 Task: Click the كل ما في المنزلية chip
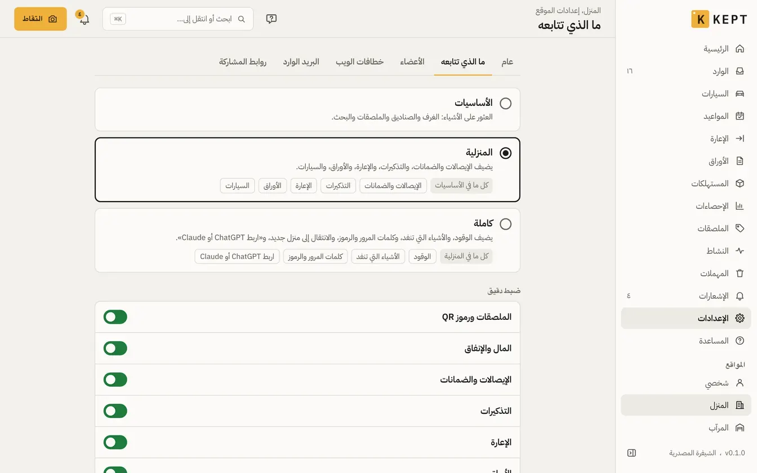(466, 257)
